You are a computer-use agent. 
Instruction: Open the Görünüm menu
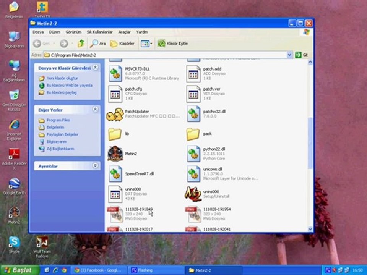pyautogui.click(x=73, y=32)
